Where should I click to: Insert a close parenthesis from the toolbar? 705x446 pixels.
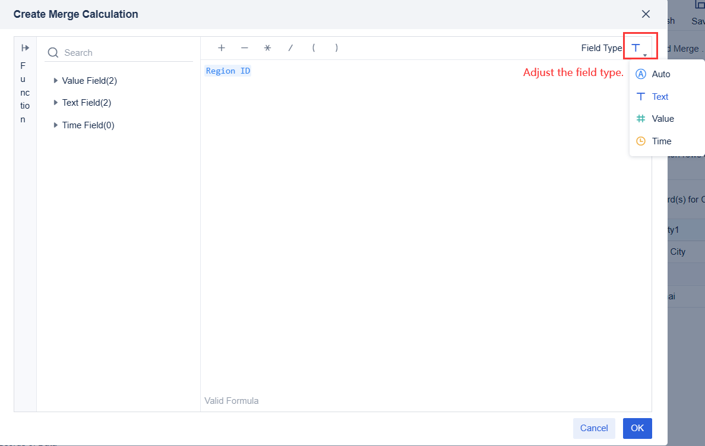pyautogui.click(x=336, y=48)
